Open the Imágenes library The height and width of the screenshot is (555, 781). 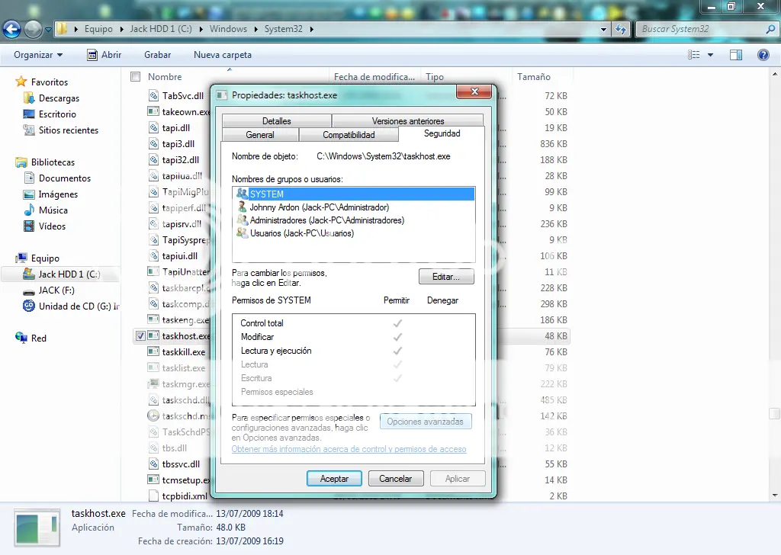(58, 194)
